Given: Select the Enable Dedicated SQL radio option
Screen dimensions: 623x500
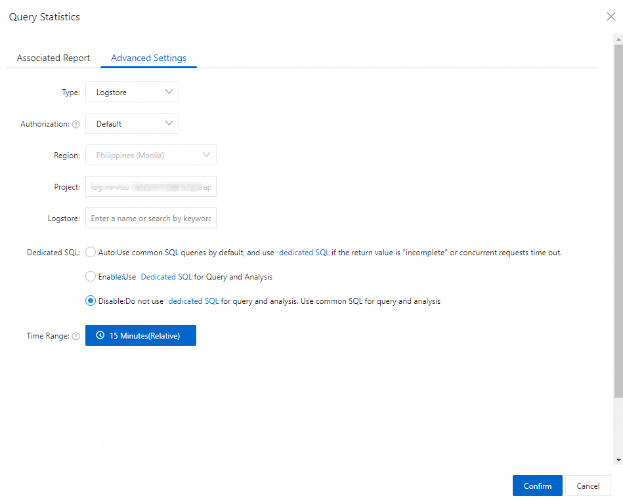Looking at the screenshot, I should coord(91,276).
